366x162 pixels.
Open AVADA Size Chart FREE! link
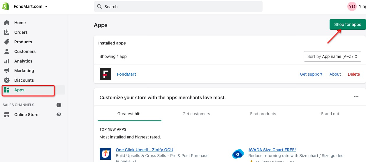(272, 150)
